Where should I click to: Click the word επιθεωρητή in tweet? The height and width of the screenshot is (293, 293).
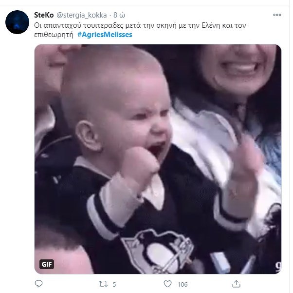(x=54, y=35)
